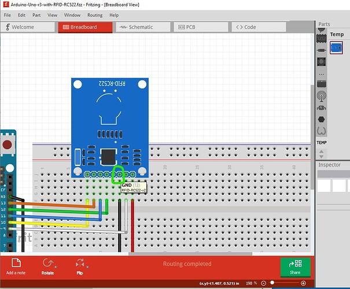
Task: Switch to the Schematic tab
Action: coord(143,27)
